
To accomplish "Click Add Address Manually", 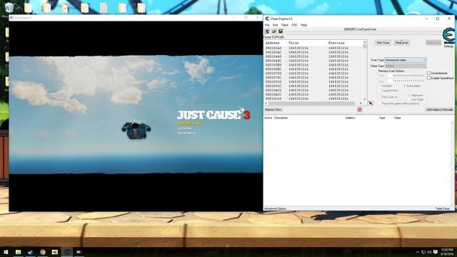I will (440, 109).
